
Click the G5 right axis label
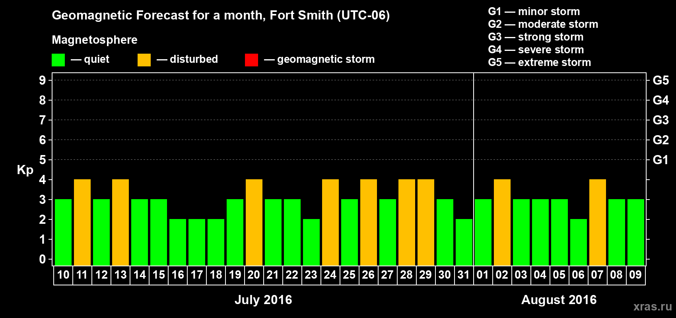click(661, 80)
